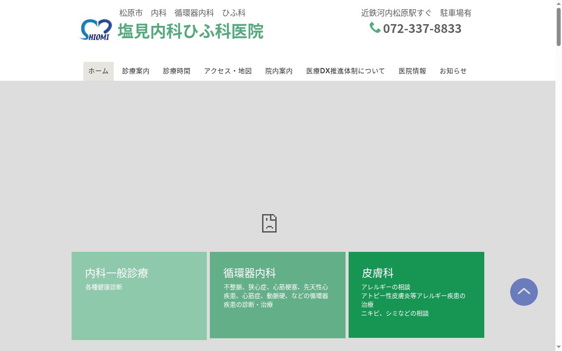Screen dimensions: 562x351
Task: Open the 診療時間 menu item
Action: point(177,71)
